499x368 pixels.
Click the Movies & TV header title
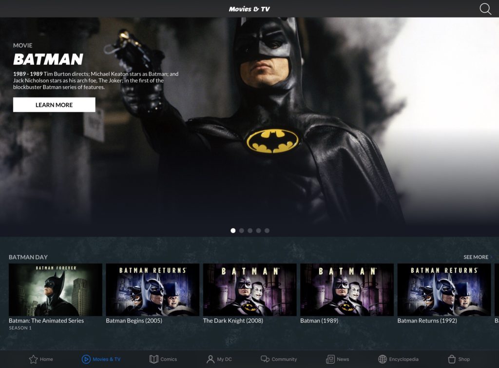249,9
